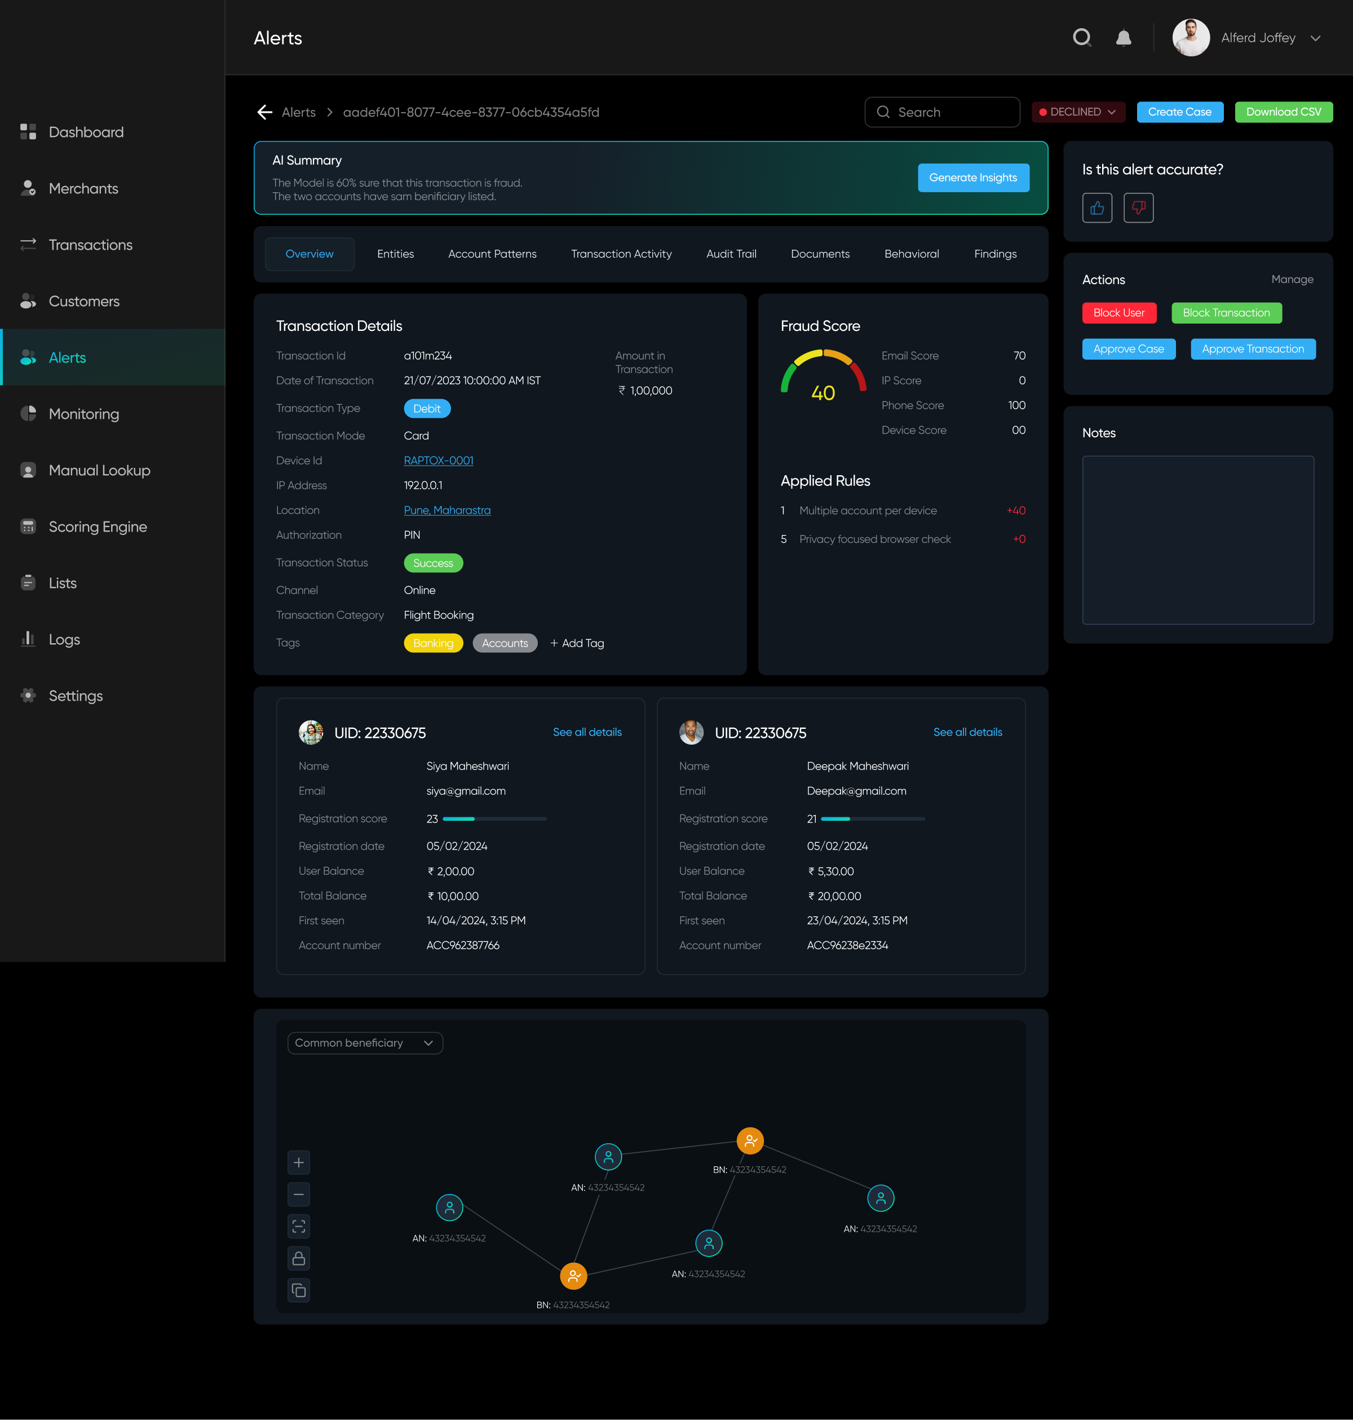Click inside the Notes text area
The image size is (1353, 1420).
pos(1197,539)
